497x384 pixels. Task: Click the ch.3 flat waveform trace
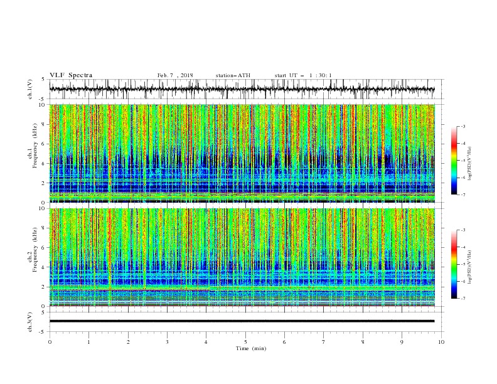242,321
